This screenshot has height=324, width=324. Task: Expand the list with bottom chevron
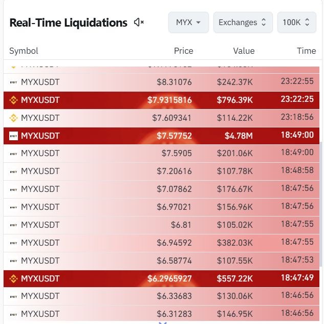[x=163, y=323]
